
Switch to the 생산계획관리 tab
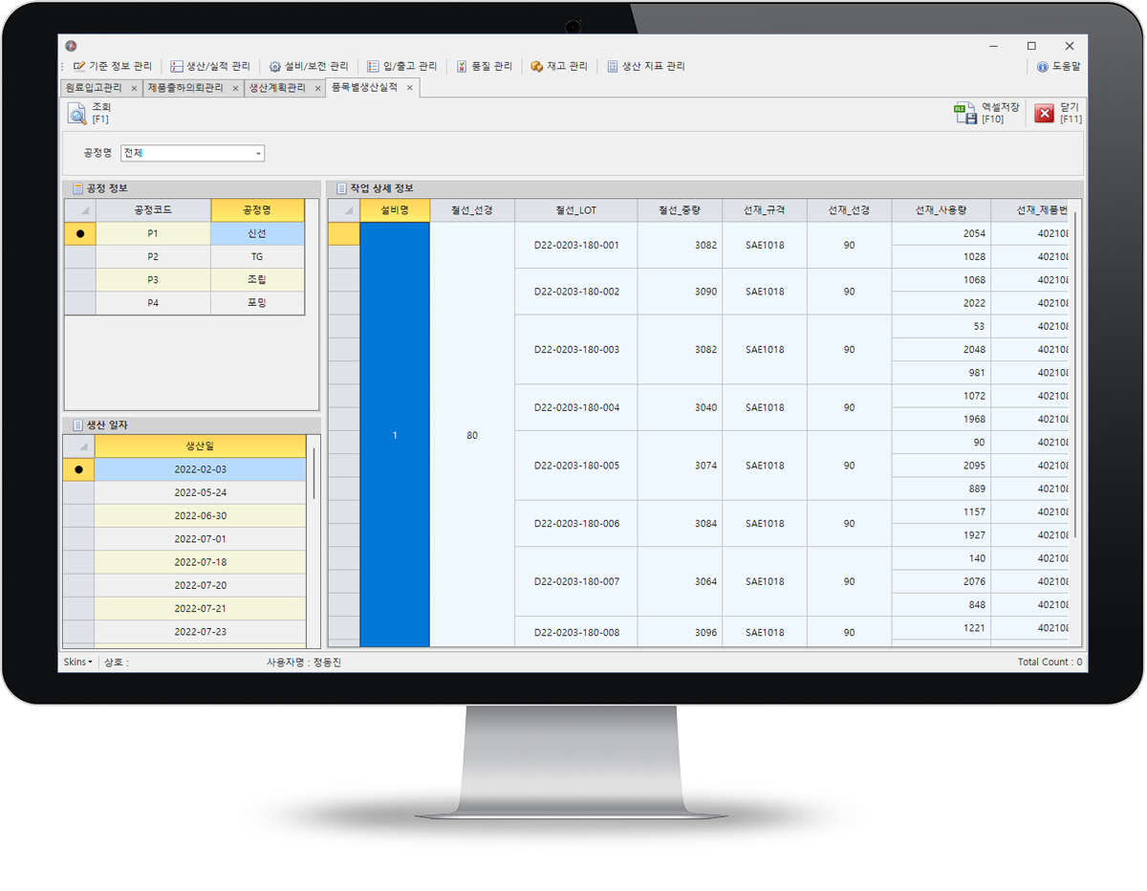[276, 88]
